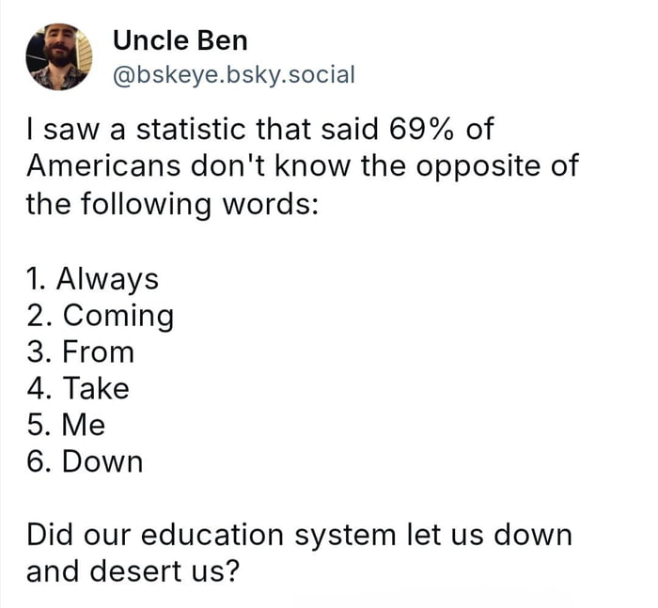Viewport: 658px width, 608px height.
Task: Select list item 6, Down
Action: coord(85,461)
